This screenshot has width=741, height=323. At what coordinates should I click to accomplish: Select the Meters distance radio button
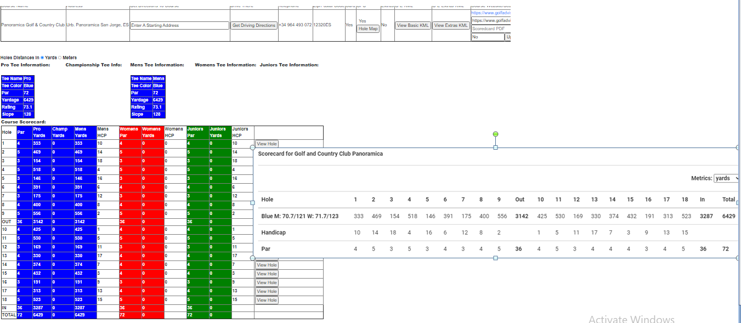[60, 58]
